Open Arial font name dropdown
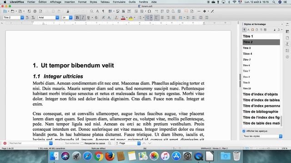The image size is (291, 163). coord(57,18)
